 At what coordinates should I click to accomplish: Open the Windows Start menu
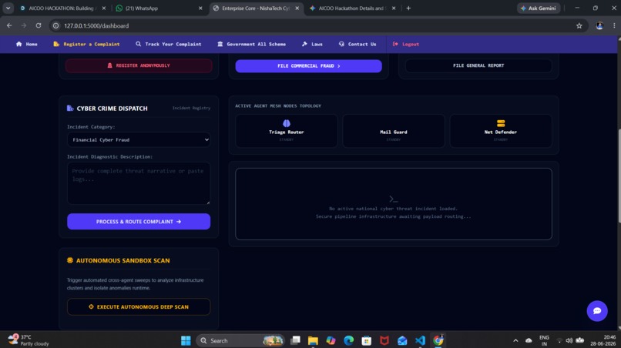186,340
